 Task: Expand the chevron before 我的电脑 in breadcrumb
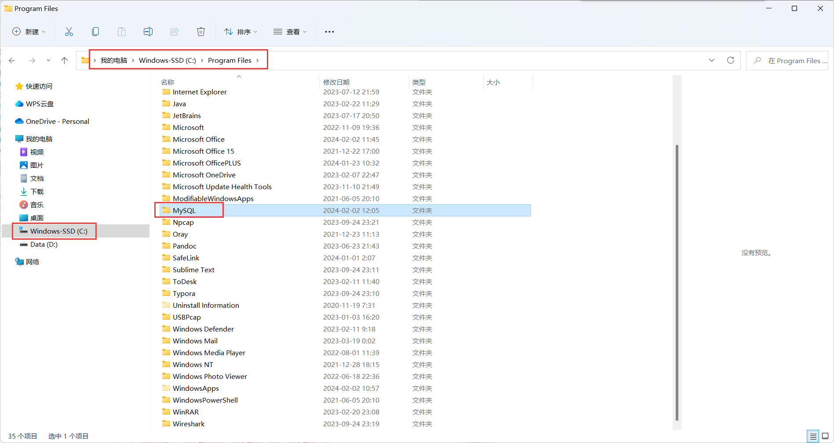pyautogui.click(x=95, y=61)
